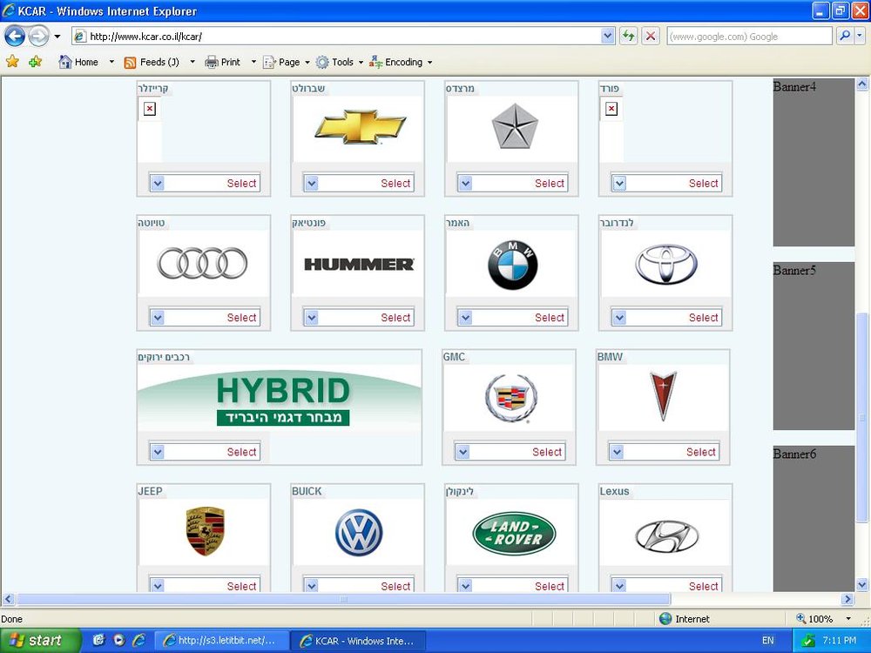Go back using the browser Back arrow

pos(15,37)
